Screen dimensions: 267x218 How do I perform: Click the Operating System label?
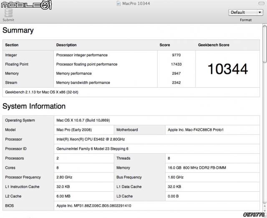pyautogui.click(x=20, y=120)
